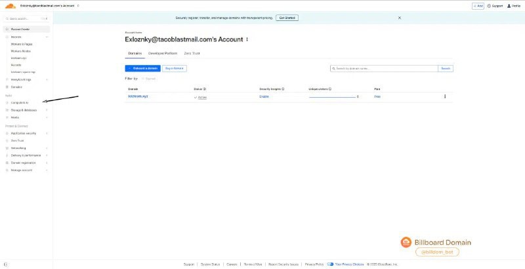Screen dimensions: 525x269
Task: Open the three-dot menu on the kxzteam.xyz row
Action: [445, 96]
